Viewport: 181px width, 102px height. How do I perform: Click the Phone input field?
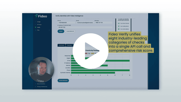click(x=66, y=23)
